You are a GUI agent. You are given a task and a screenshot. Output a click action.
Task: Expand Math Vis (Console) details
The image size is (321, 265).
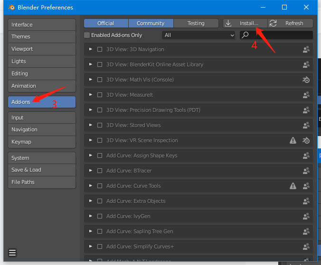(x=91, y=80)
